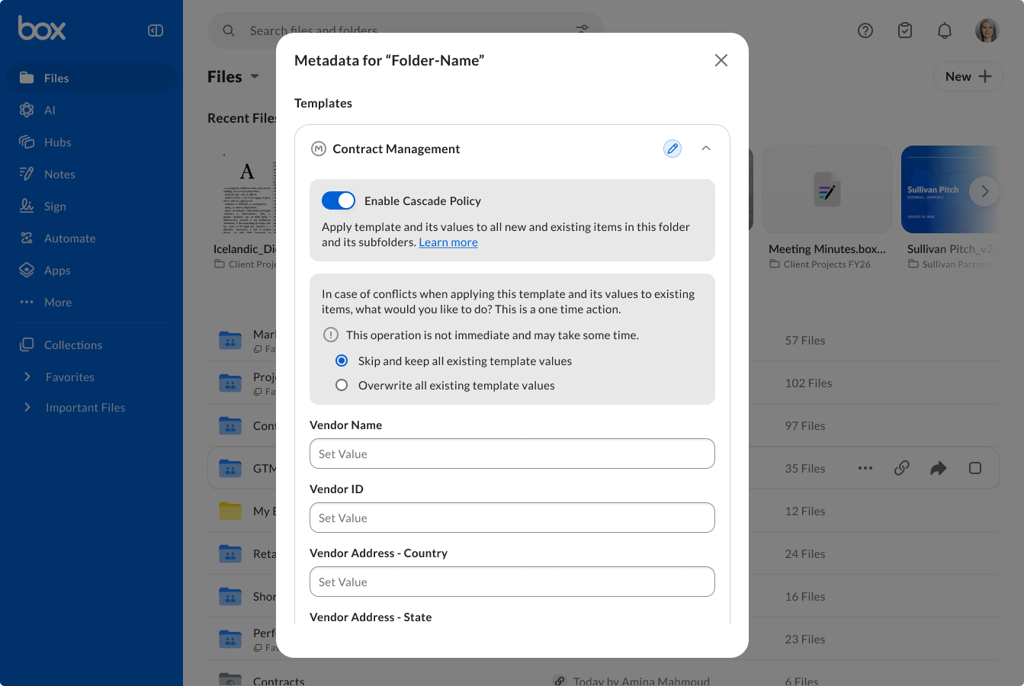
Task: Toggle the Enable Cascade Policy switch
Action: (339, 200)
